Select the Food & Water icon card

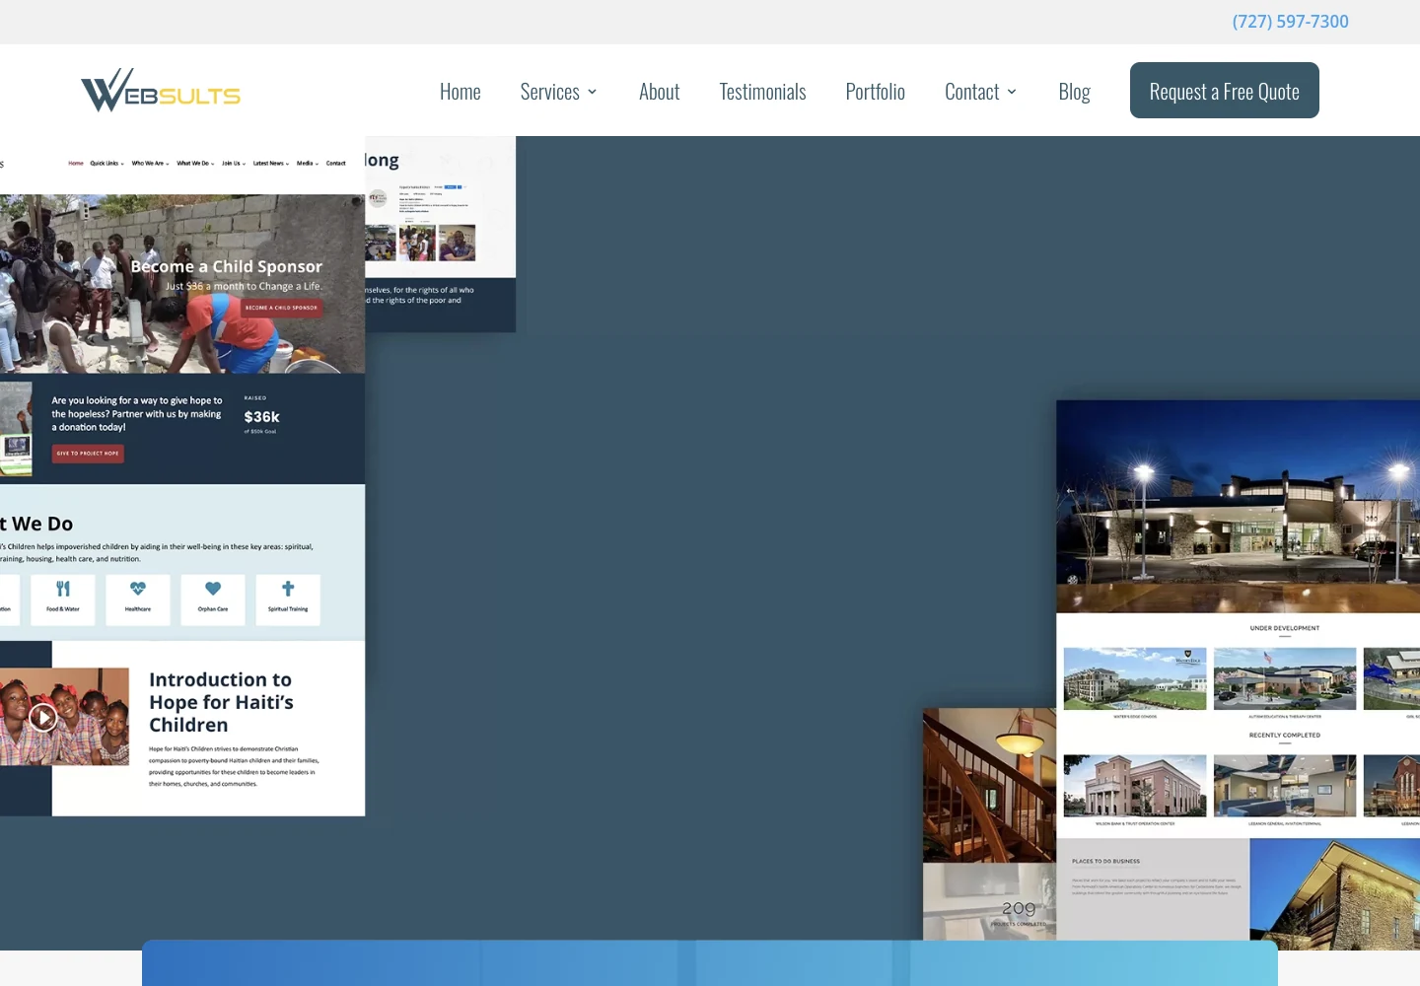pyautogui.click(x=63, y=599)
